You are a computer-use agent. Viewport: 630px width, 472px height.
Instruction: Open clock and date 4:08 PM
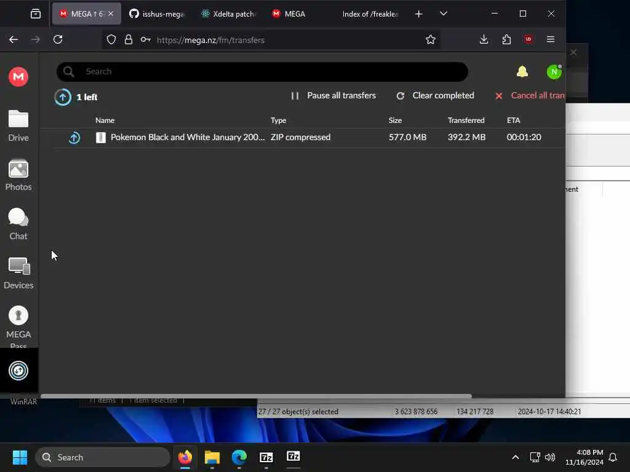point(584,457)
